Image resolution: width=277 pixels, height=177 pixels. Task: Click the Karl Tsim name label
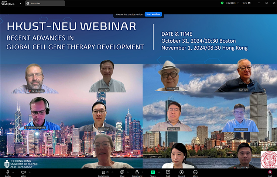pos(243,90)
